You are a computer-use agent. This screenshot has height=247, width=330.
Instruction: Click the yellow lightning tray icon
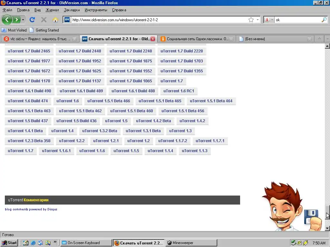[306, 243]
